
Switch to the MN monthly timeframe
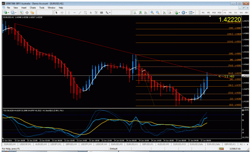(246, 12)
